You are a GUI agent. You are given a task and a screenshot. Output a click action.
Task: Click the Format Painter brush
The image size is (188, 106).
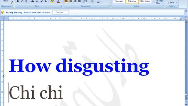pyautogui.click(x=11, y=2)
